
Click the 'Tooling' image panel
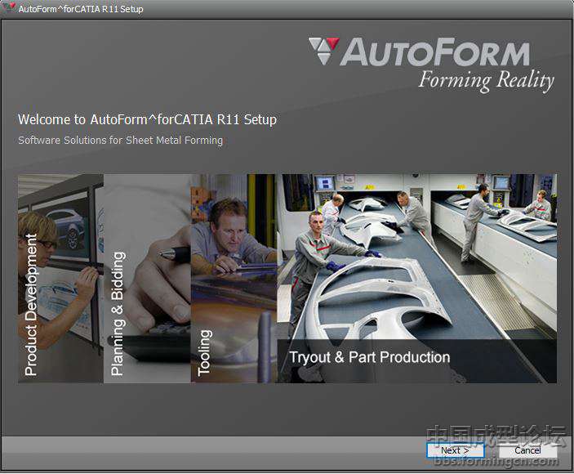(234, 279)
